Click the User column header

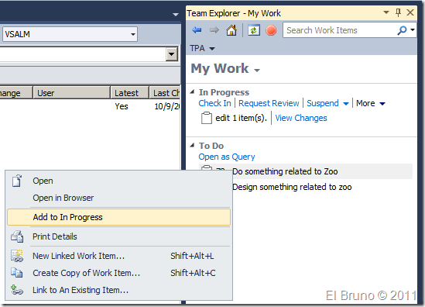click(71, 93)
